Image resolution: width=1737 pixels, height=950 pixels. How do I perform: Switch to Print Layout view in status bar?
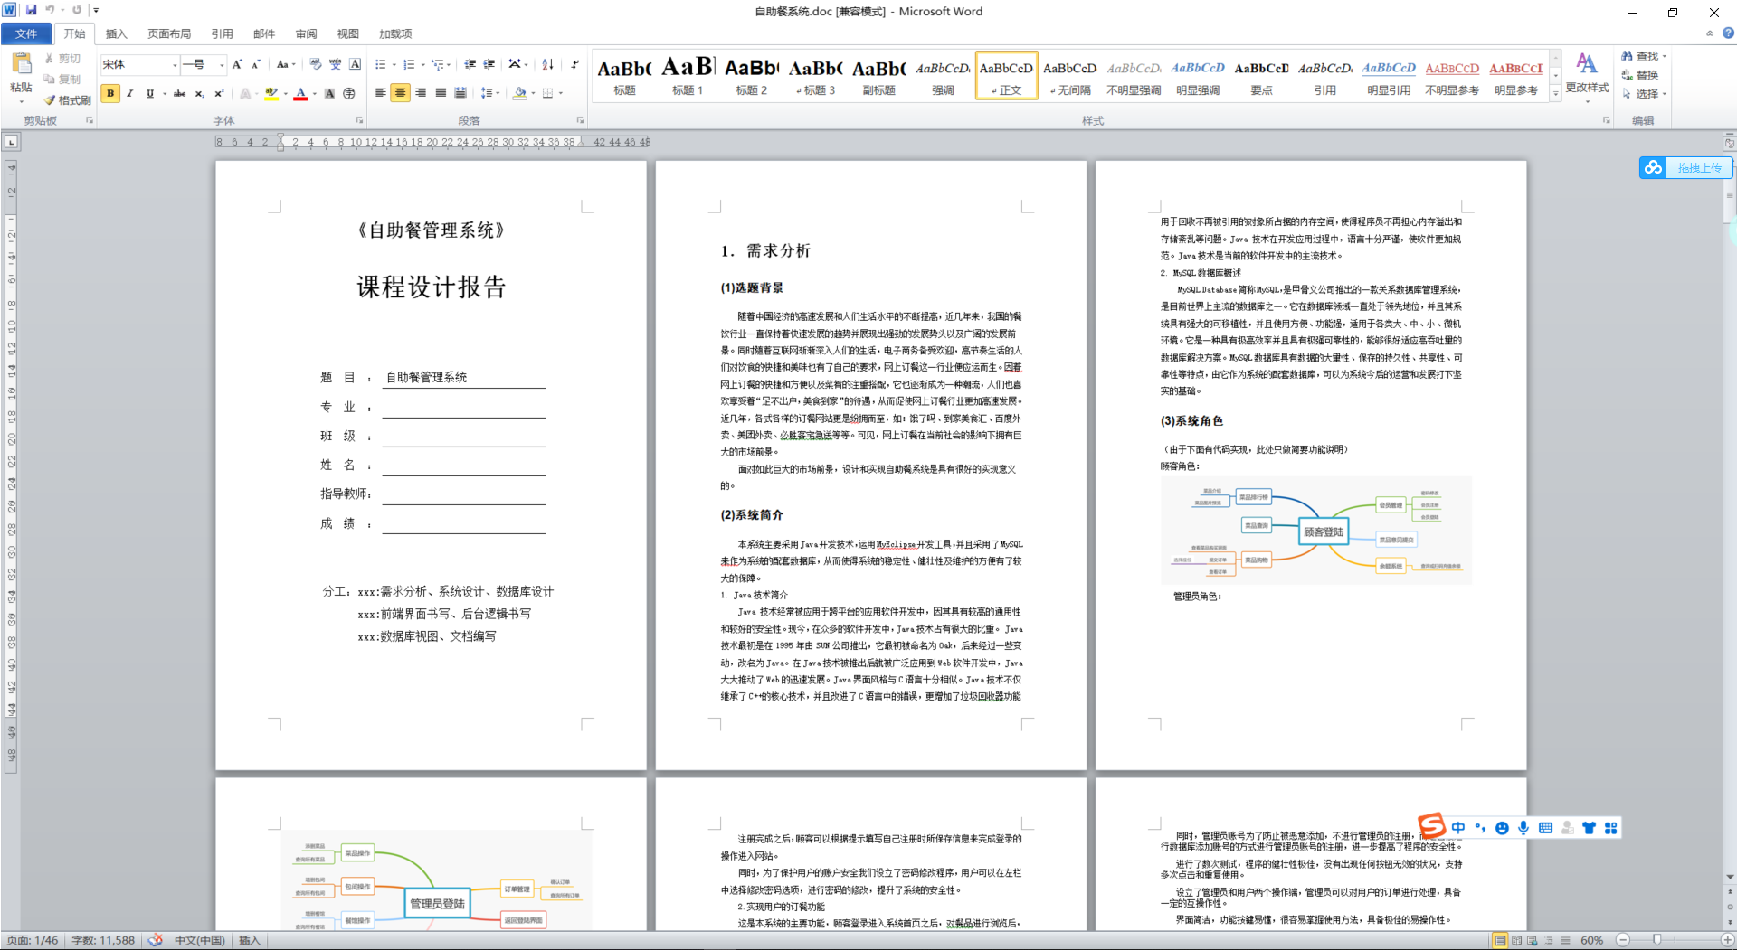click(x=1500, y=941)
